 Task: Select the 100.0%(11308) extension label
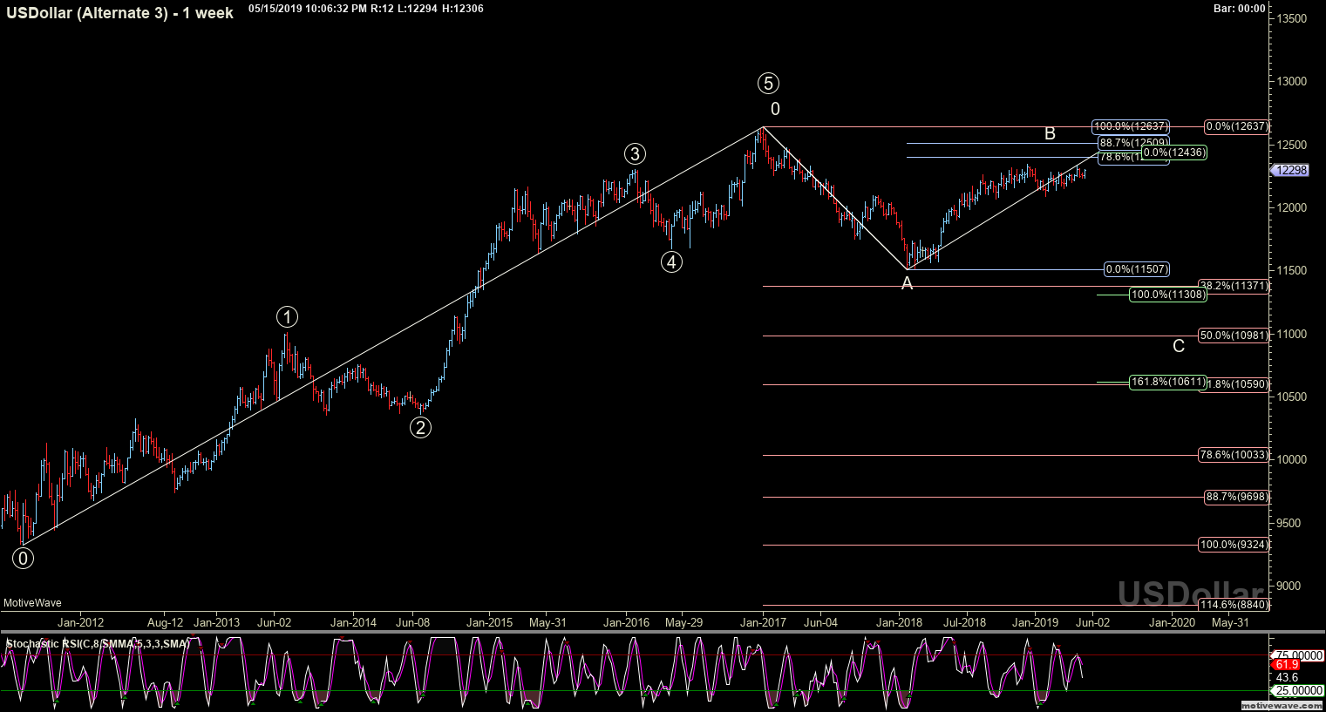click(x=1168, y=295)
